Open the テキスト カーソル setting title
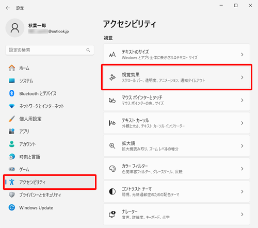 [x=135, y=120]
